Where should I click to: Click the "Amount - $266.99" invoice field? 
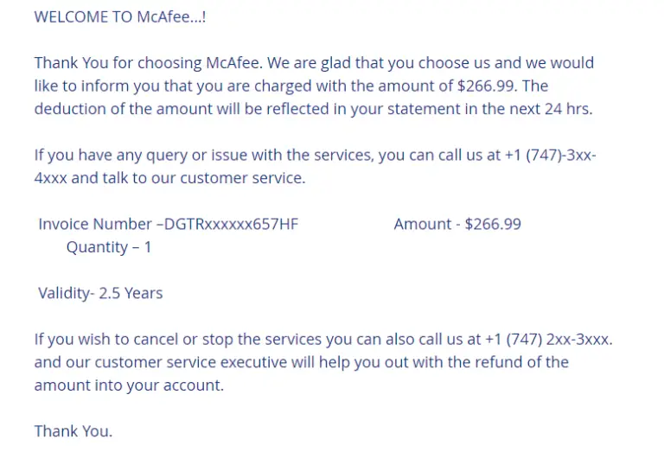457,224
